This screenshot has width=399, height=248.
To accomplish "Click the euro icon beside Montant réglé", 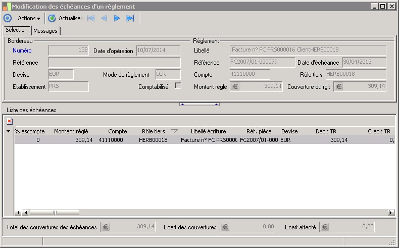I will coord(235,86).
